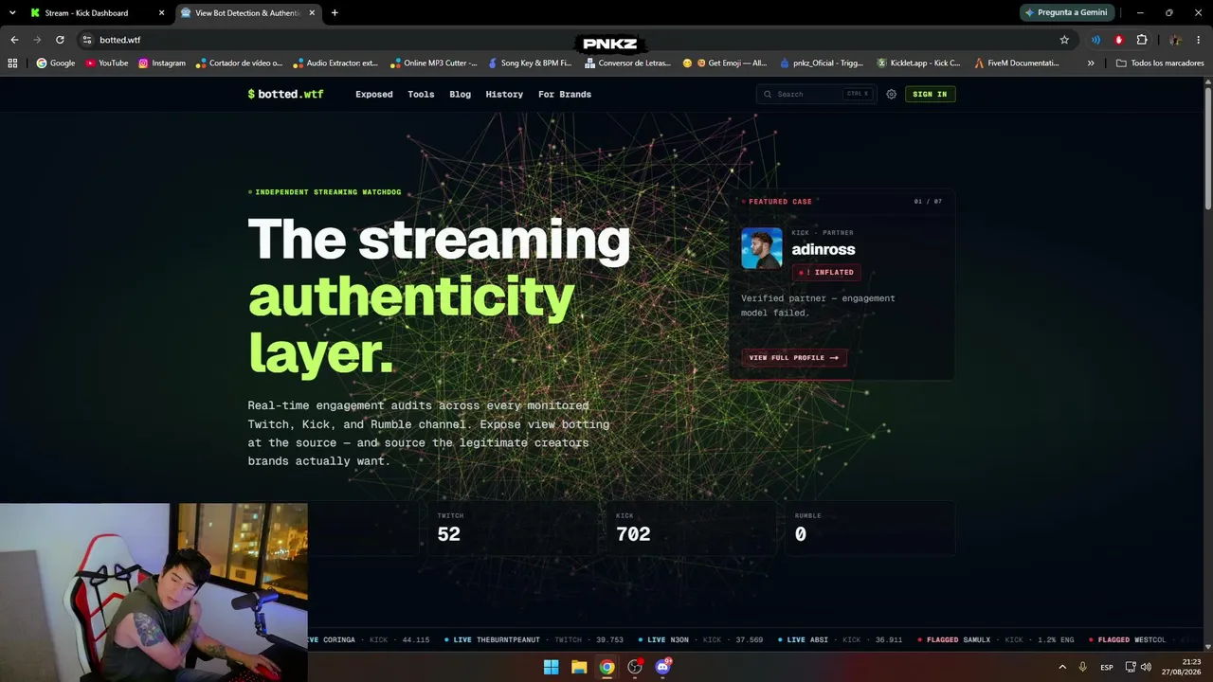View site information icon in address bar
Viewport: 1213px width, 682px height.
point(87,40)
